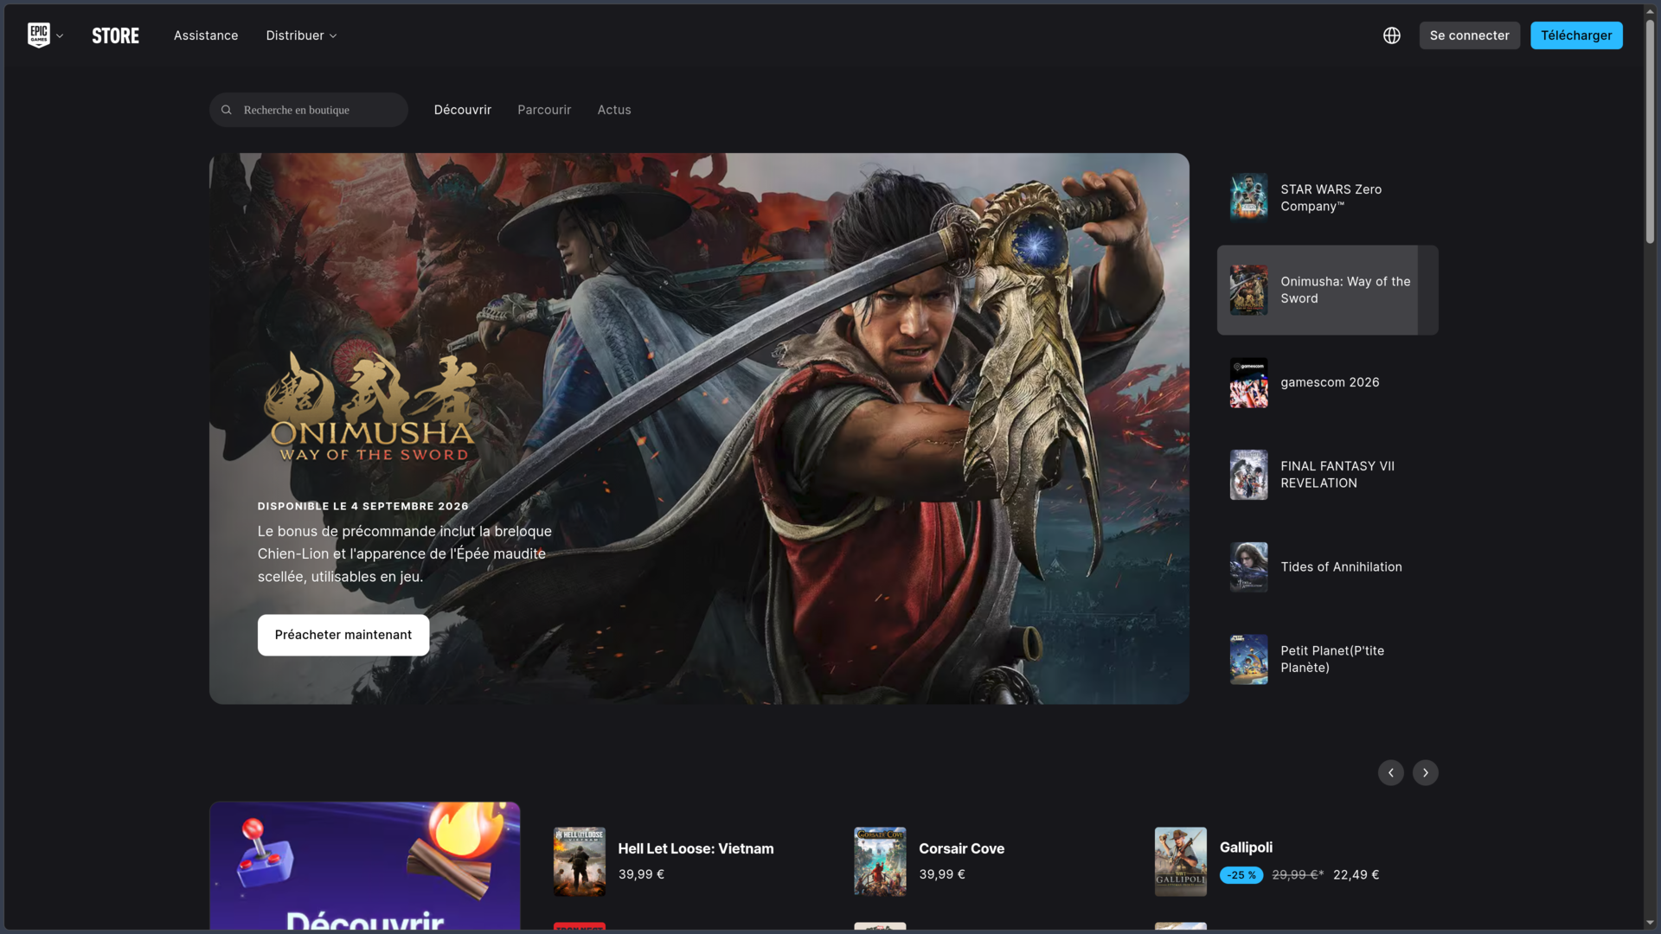
Task: Click the Petit Planet(P'tite Planète) label
Action: tap(1332, 659)
